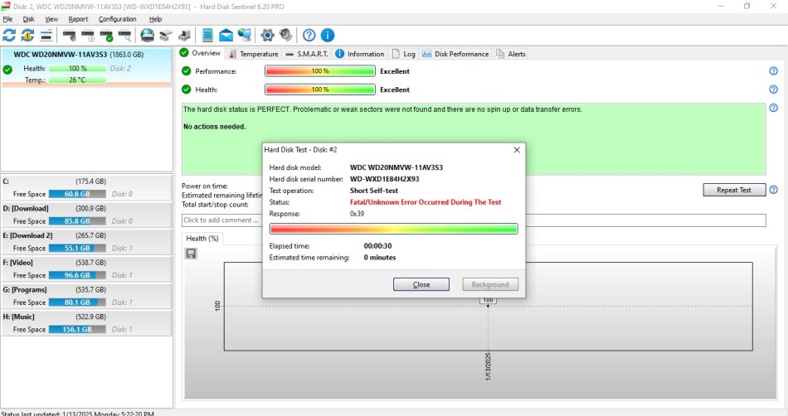Click Close button in Hard Disk Test dialog
Image resolution: width=788 pixels, height=416 pixels.
point(421,284)
